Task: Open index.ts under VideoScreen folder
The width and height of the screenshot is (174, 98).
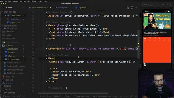Action: pyautogui.click(x=11, y=53)
